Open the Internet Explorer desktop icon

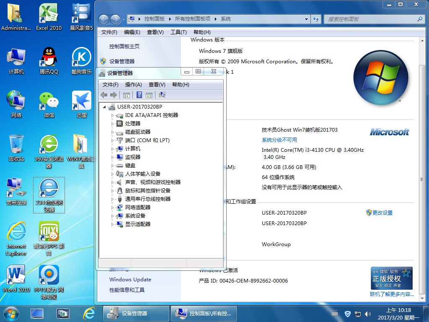(x=16, y=239)
